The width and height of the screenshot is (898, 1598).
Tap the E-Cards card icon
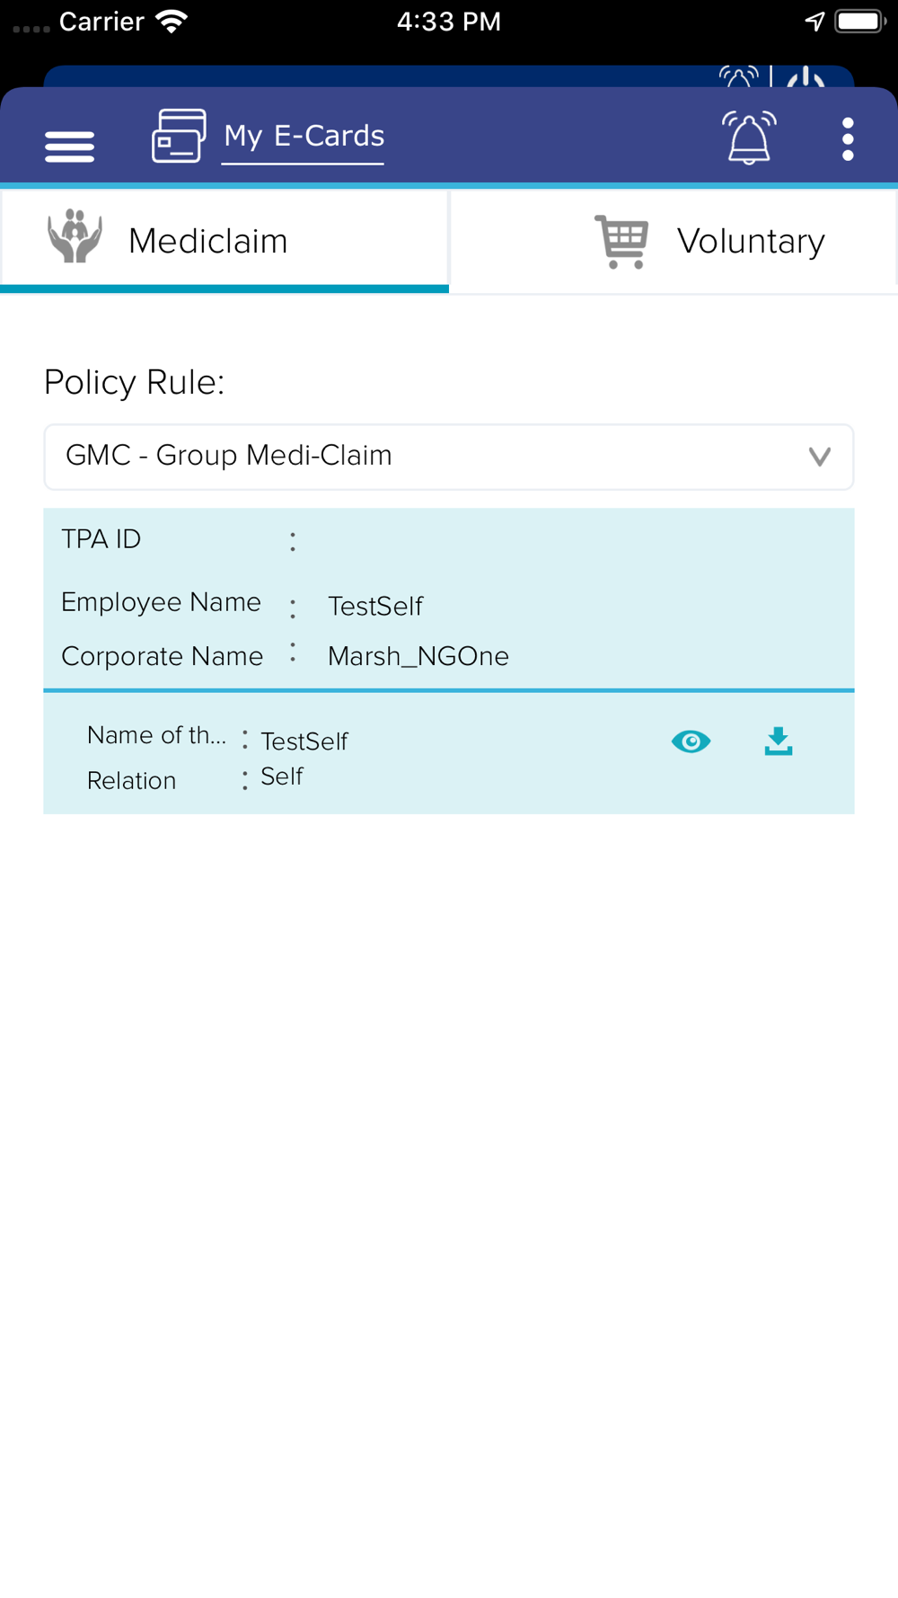[x=179, y=136]
